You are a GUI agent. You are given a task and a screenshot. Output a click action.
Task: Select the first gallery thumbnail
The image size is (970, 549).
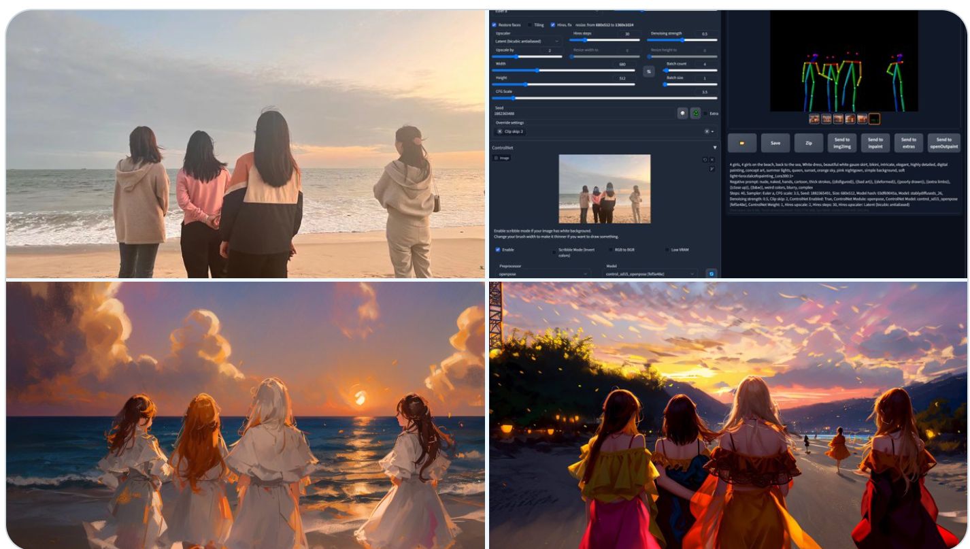(x=814, y=118)
